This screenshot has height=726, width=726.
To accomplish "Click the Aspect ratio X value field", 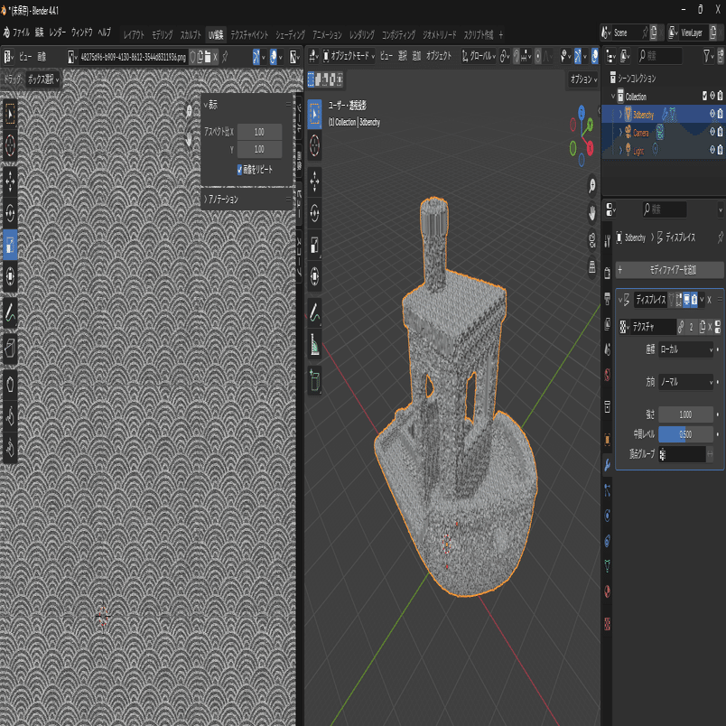I will (259, 132).
